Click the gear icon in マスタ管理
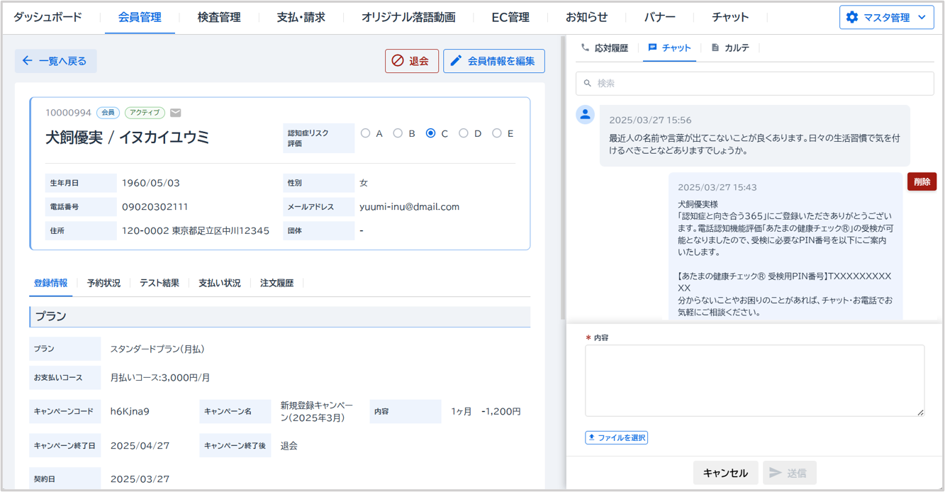945x492 pixels. tap(852, 18)
